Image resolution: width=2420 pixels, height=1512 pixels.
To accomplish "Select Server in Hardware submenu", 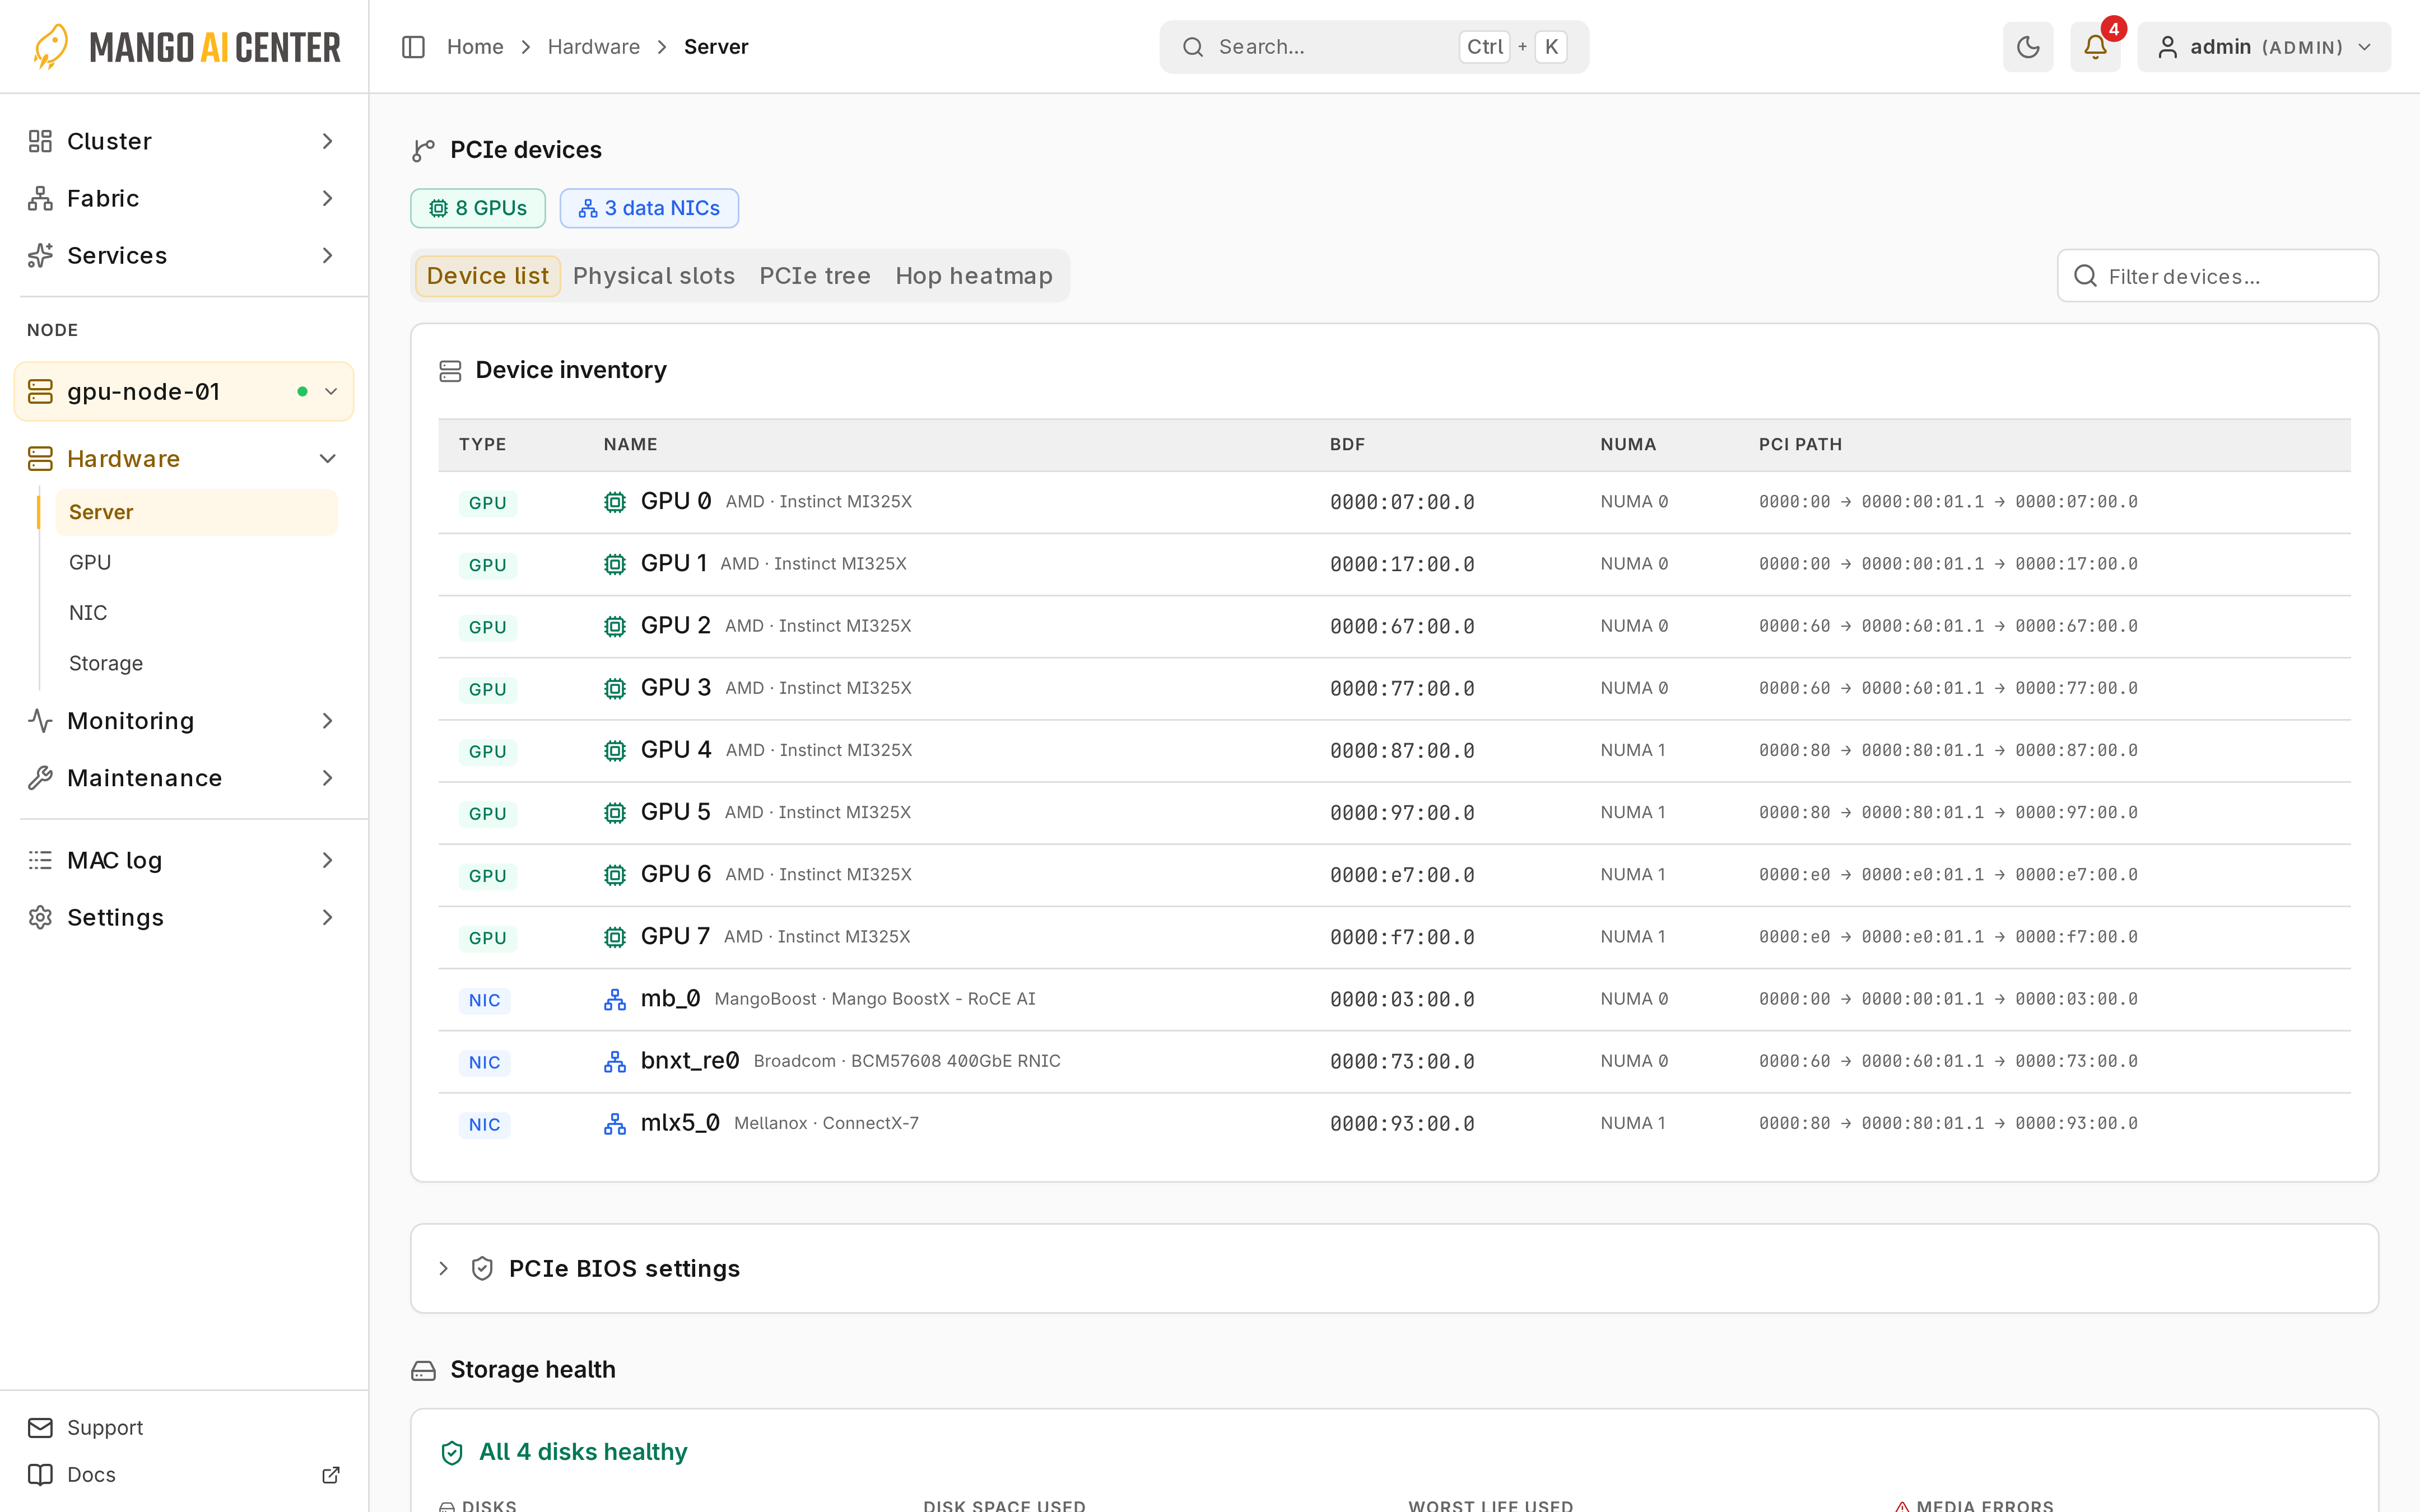I will (197, 512).
